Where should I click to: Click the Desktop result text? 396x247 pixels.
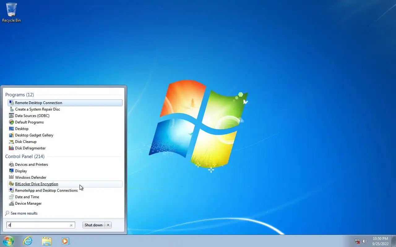point(22,129)
